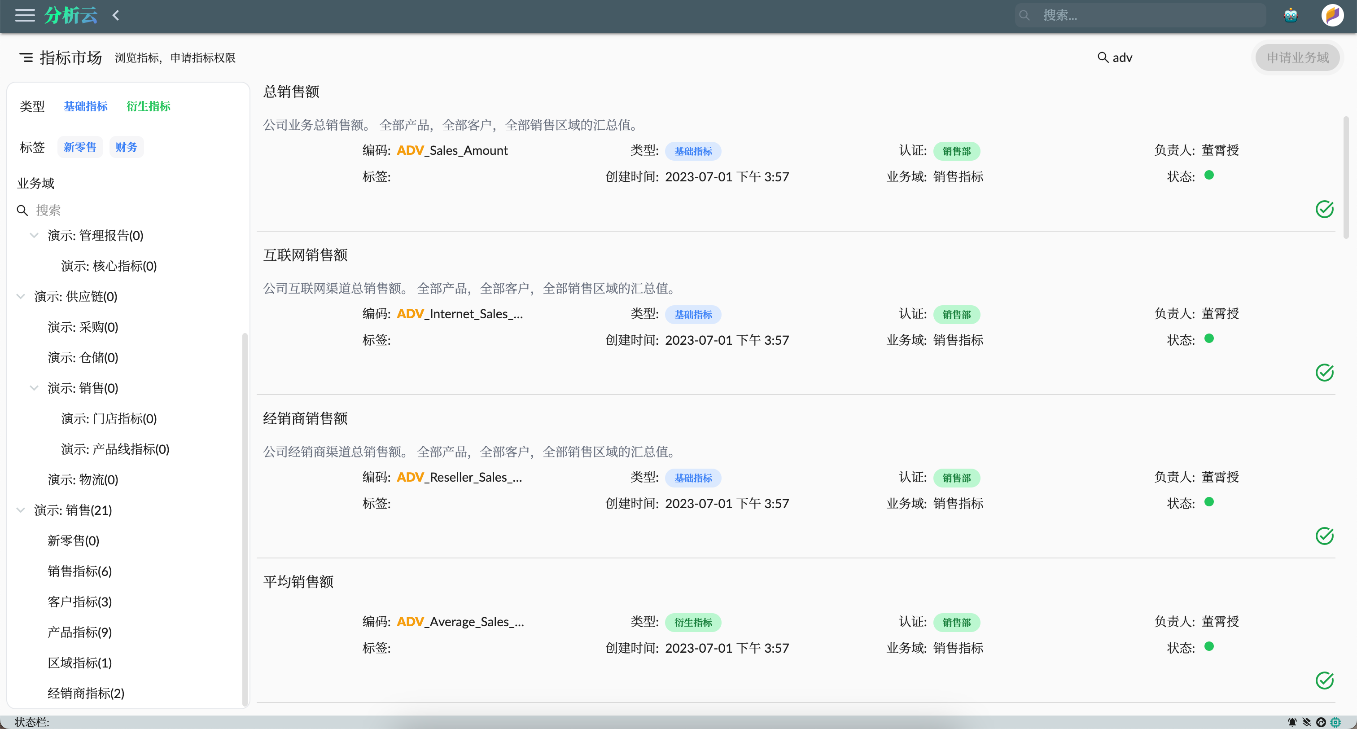Open the user avatar menu at top right
This screenshot has width=1357, height=729.
[1333, 15]
